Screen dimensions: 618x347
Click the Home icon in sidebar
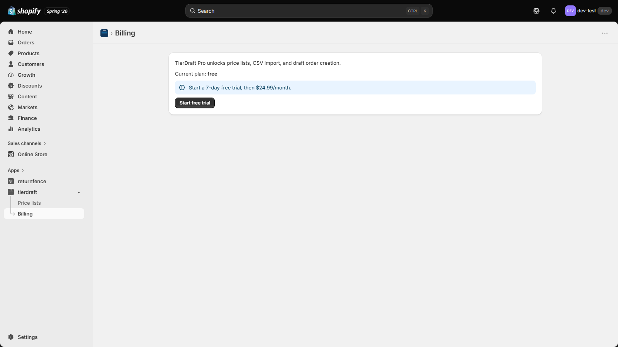click(11, 32)
